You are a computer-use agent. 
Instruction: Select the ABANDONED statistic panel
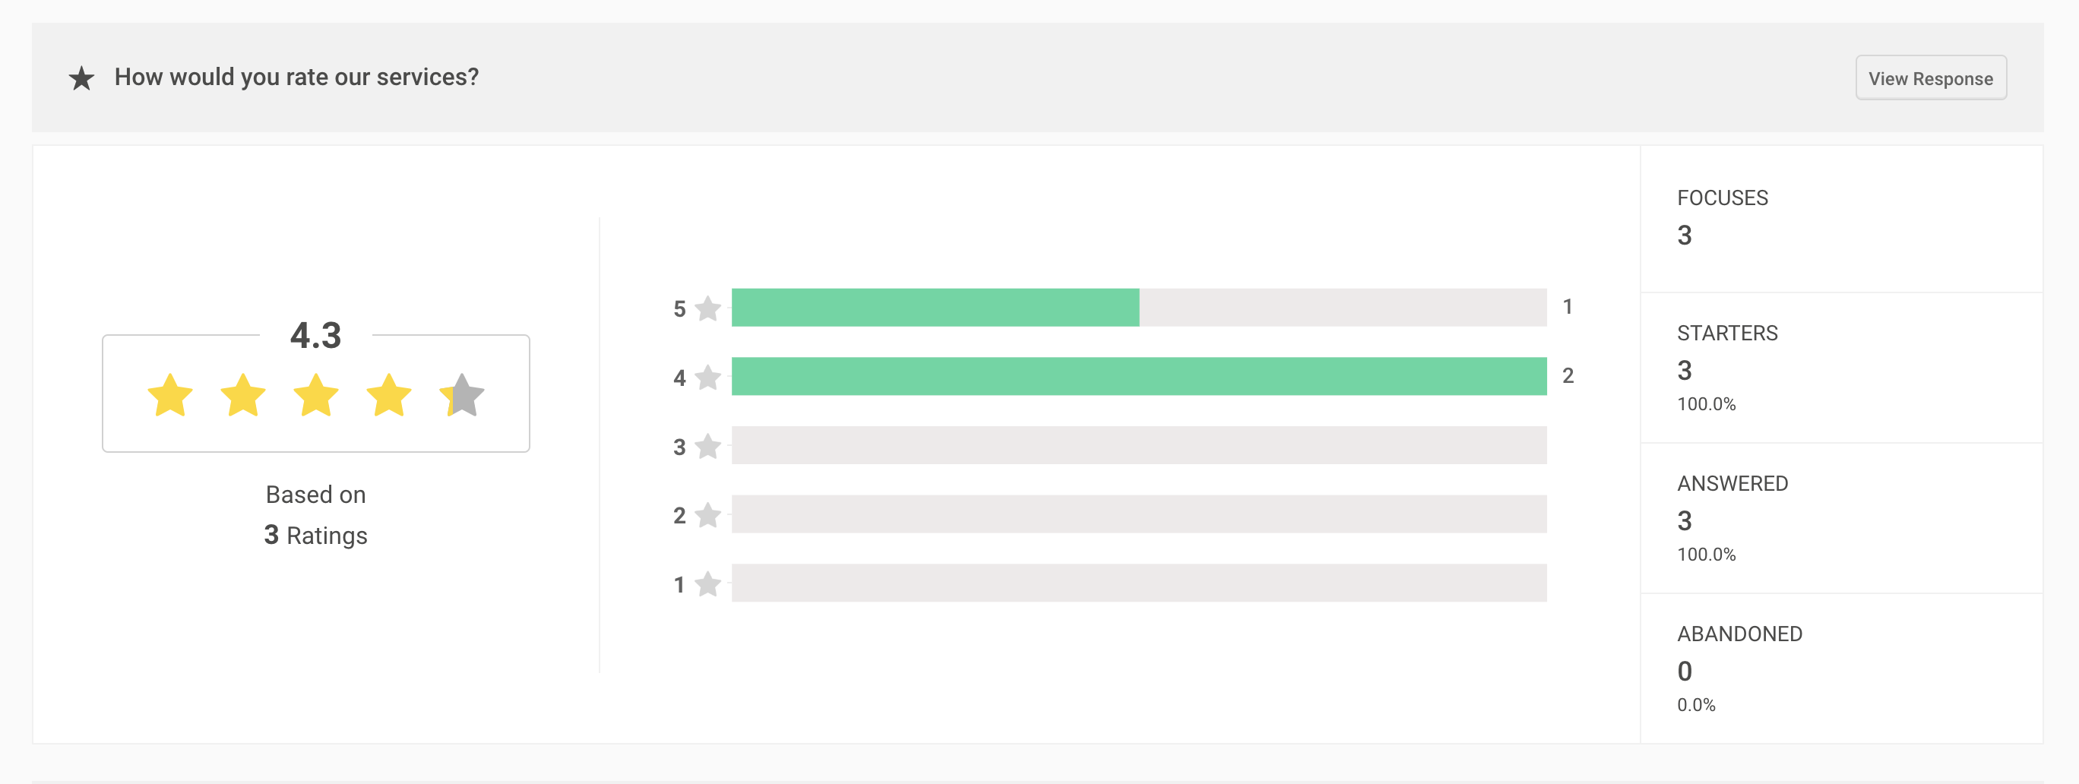pyautogui.click(x=1842, y=669)
